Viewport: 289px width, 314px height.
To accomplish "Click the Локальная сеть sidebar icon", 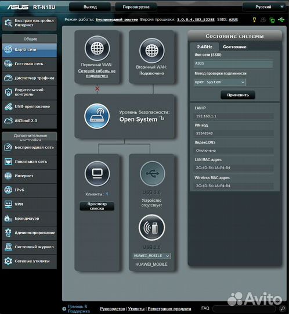I will click(x=8, y=162).
